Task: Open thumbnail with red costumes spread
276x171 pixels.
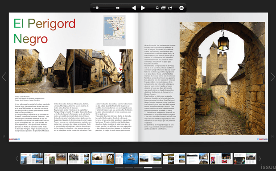Action: click(221, 159)
